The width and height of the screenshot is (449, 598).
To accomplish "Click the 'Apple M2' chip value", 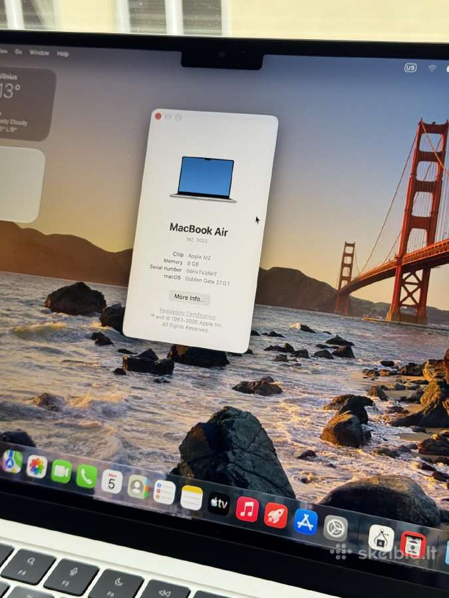I will click(x=200, y=256).
